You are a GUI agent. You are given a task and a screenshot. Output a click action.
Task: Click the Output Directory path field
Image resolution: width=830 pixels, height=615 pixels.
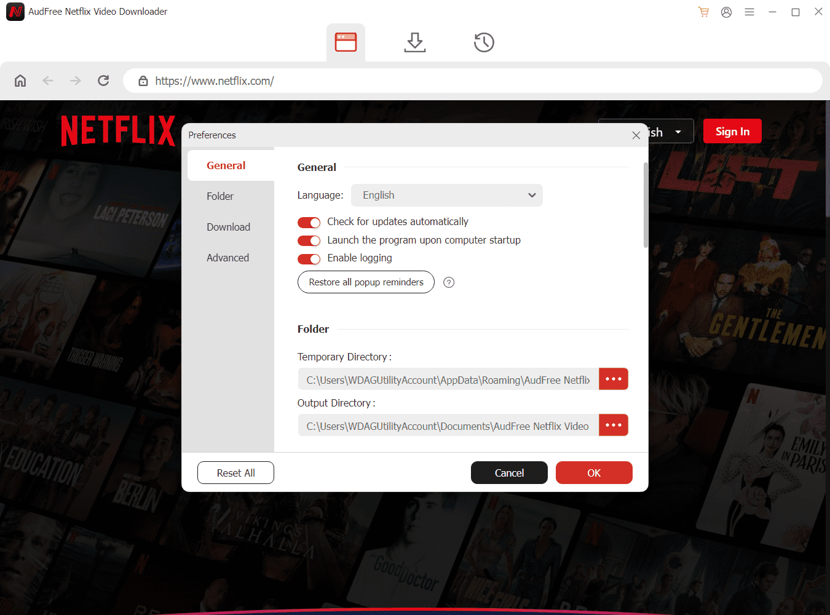pos(449,426)
